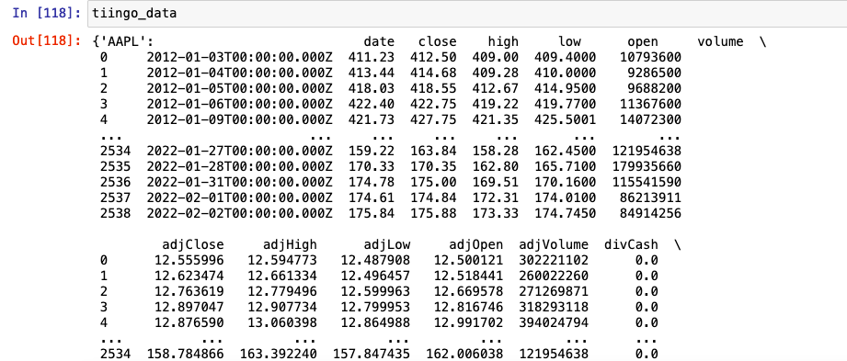Click the Out[118] output prompt area

(x=47, y=41)
